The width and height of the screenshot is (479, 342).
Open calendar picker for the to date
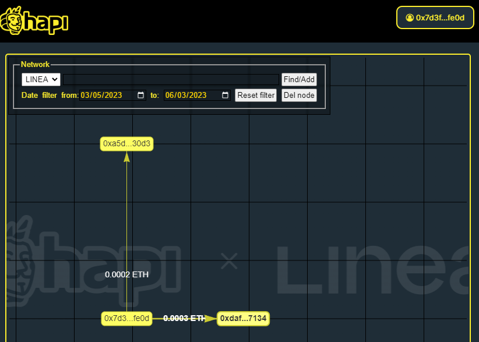pyautogui.click(x=225, y=96)
